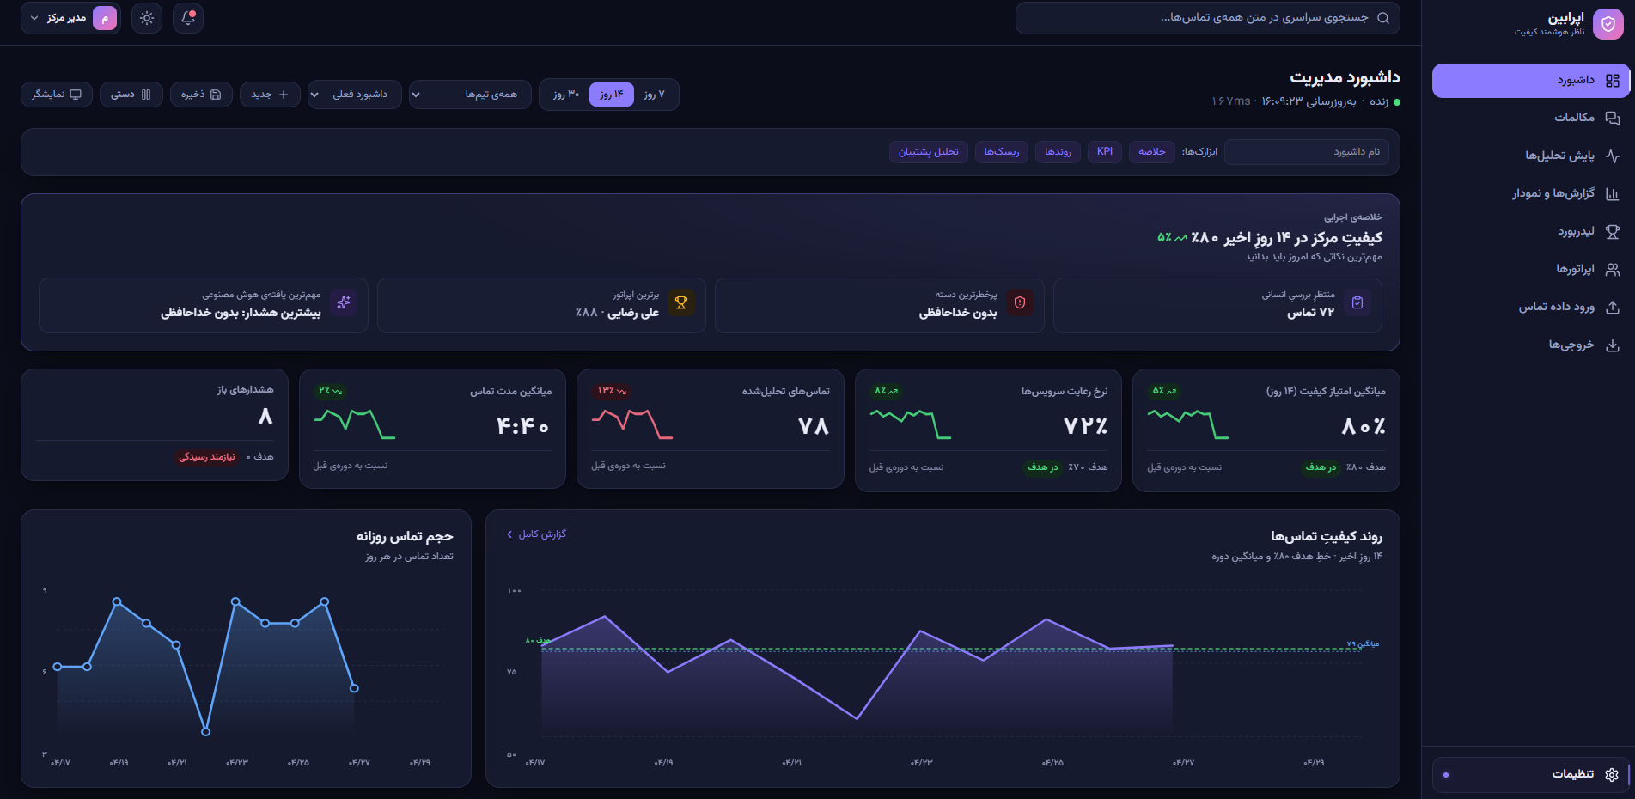Click the گزارش‌ها و نمودار bar-chart icon

(1612, 193)
